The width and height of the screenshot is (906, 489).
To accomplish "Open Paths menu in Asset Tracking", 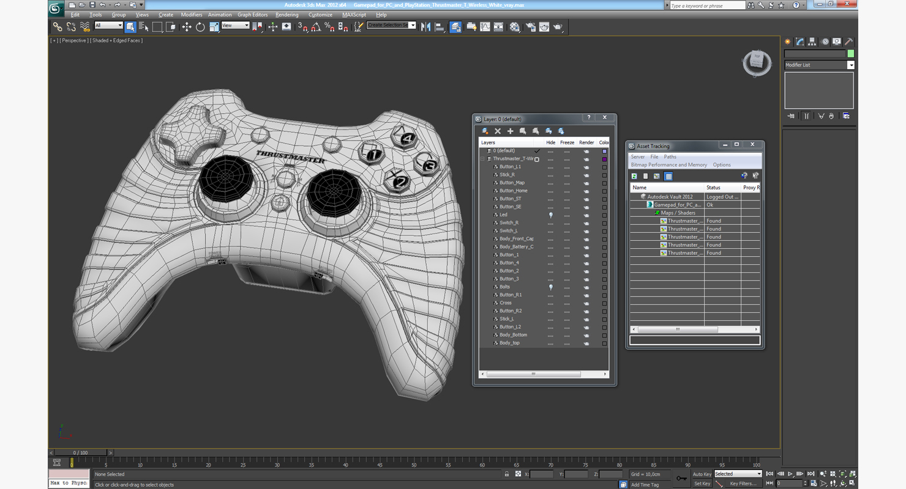I will click(670, 157).
